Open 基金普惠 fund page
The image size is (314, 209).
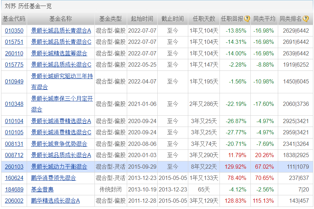[x=42, y=189]
